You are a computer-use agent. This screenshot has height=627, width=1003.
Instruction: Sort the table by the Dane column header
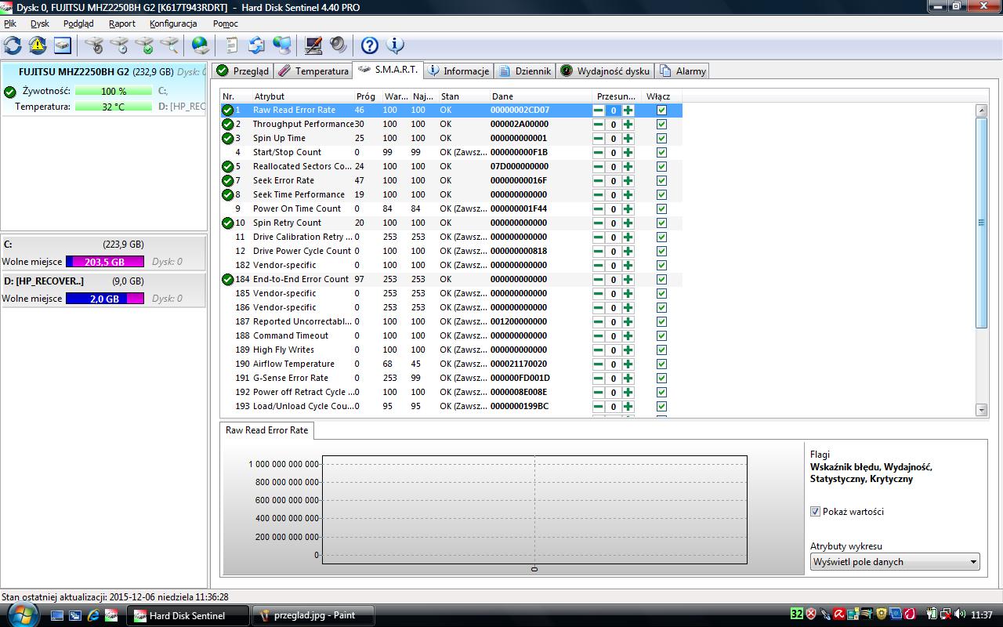pos(541,96)
